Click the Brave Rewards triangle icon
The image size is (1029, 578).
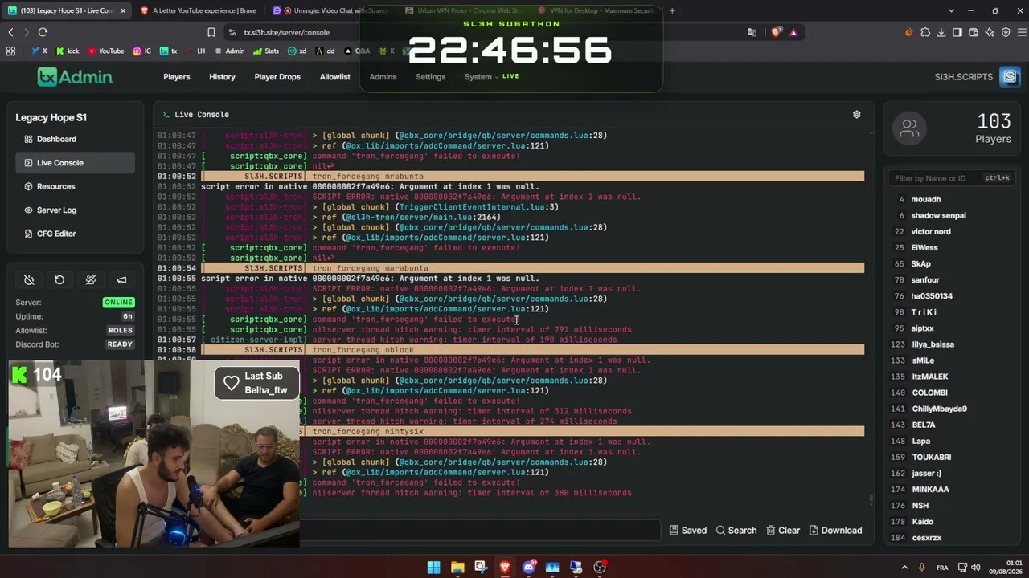(793, 32)
